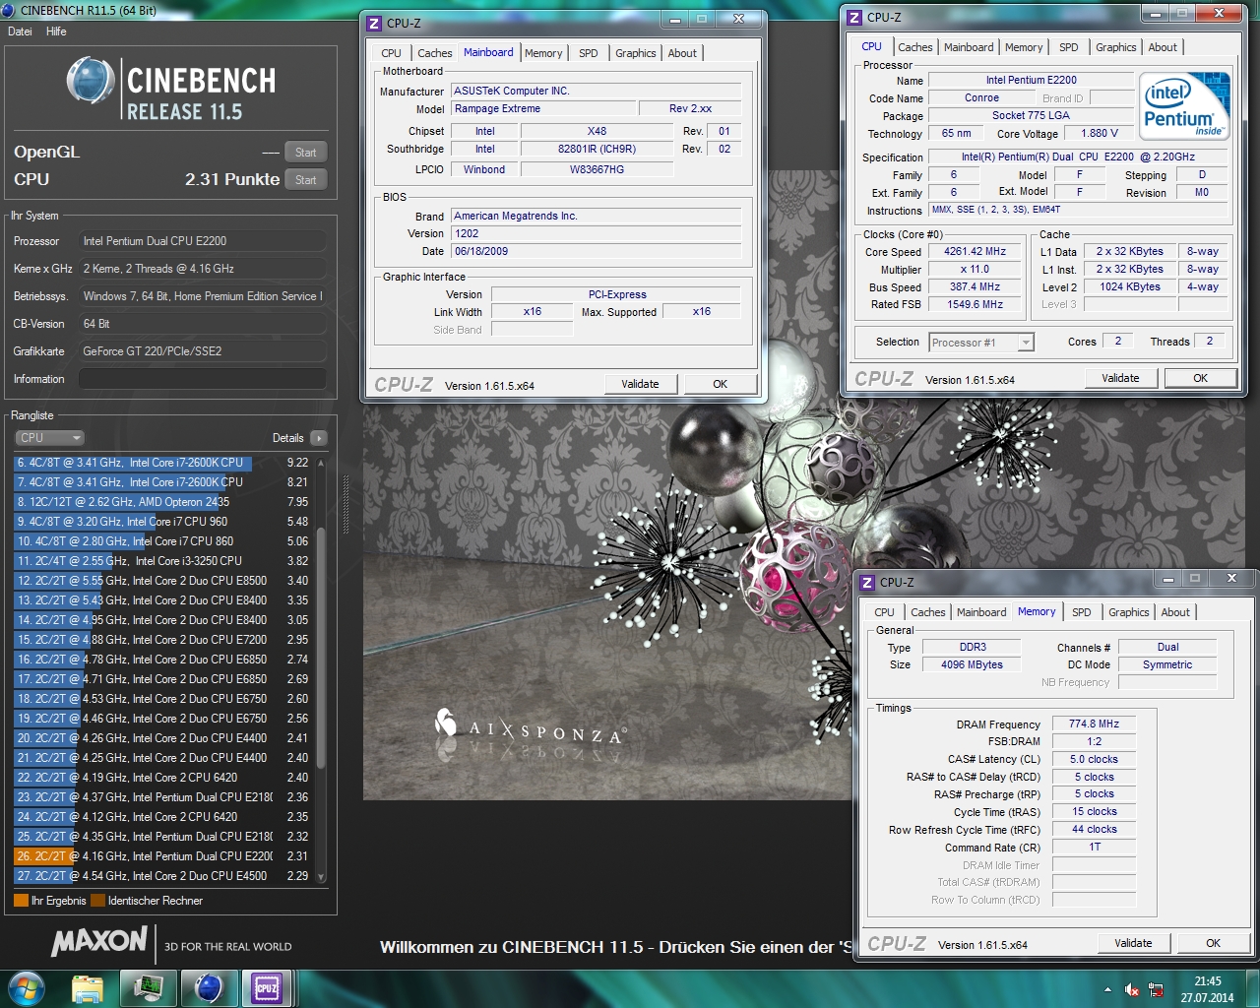Open SPD tab in Memory CPU-Z window
This screenshot has width=1260, height=1008.
coord(1081,612)
